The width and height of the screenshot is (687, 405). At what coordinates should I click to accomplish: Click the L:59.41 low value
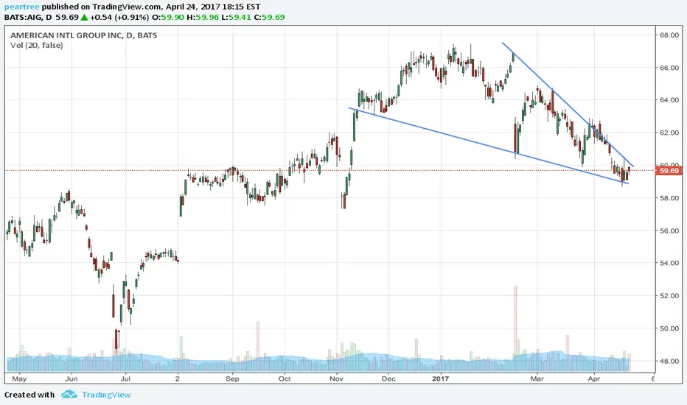pos(236,18)
